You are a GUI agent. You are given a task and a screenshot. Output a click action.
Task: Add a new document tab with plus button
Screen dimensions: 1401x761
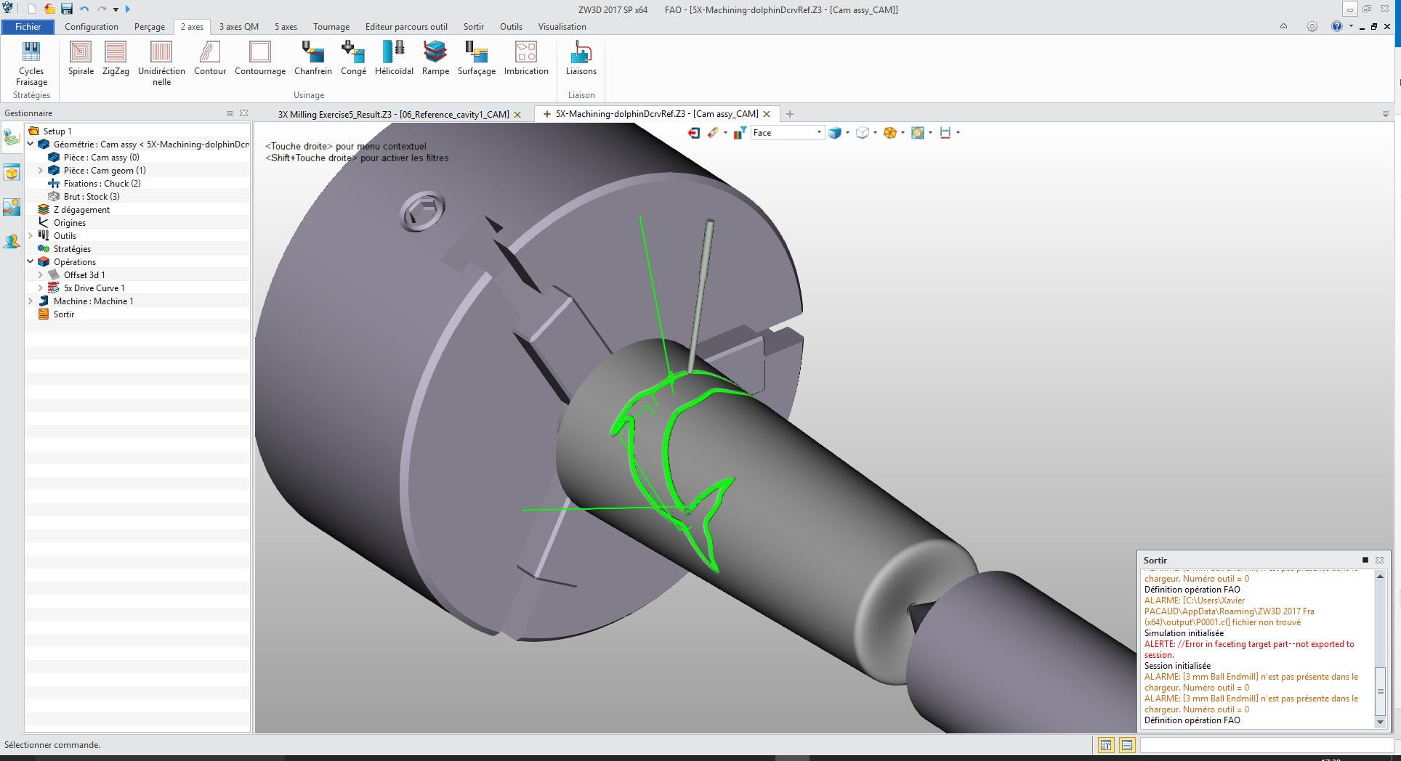tap(790, 114)
